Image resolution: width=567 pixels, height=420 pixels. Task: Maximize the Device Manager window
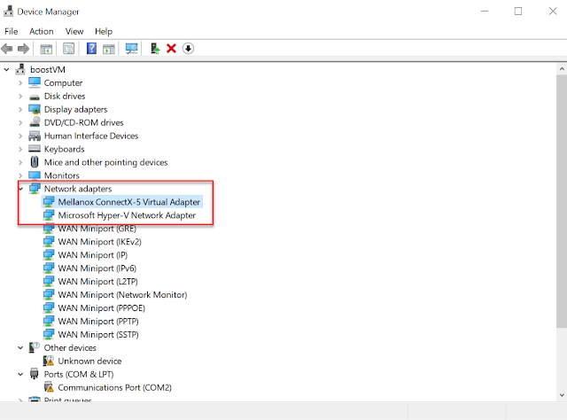(x=518, y=12)
